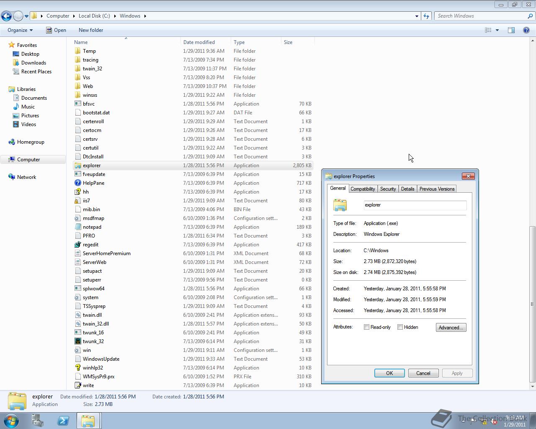Select Desktop in Favorites

pyautogui.click(x=30, y=54)
